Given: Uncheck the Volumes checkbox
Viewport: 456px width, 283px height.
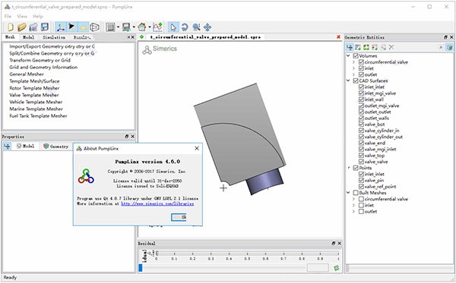Looking at the screenshot, I should 356,55.
